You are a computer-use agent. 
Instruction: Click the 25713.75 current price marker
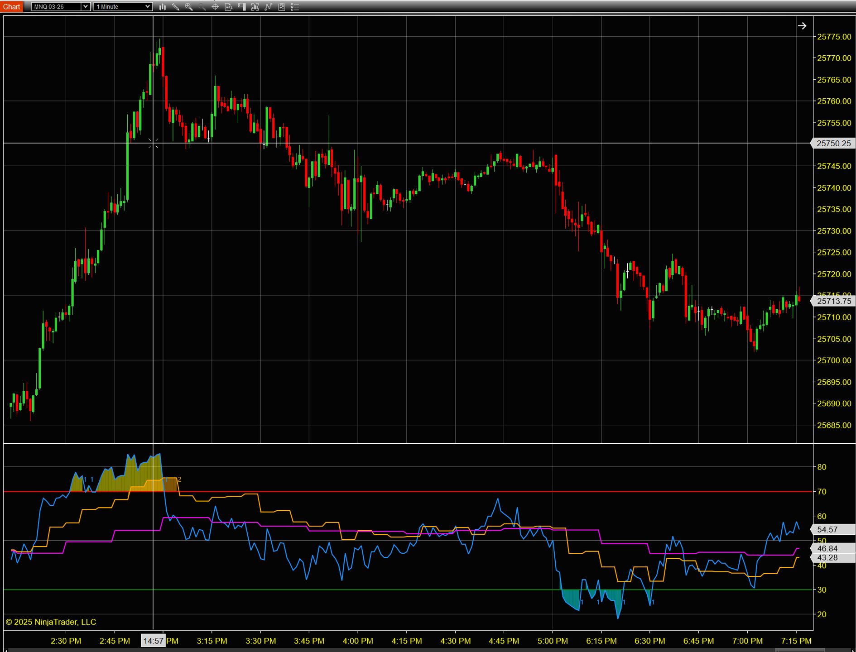[833, 301]
